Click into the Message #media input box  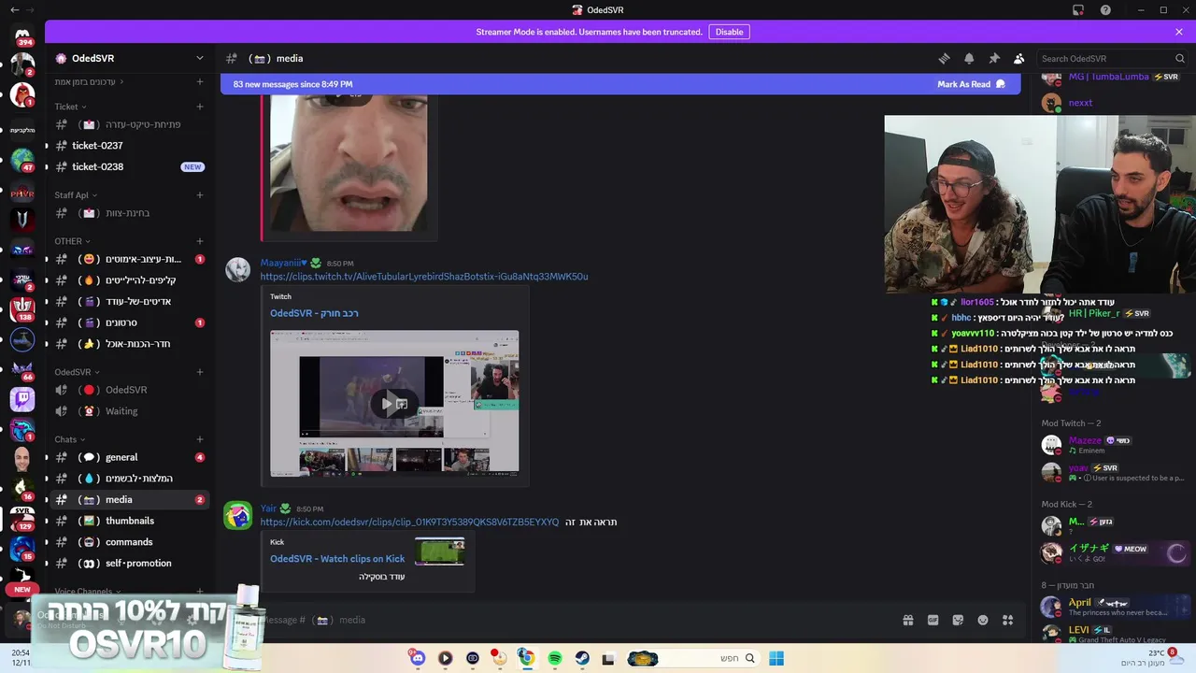pos(579,620)
